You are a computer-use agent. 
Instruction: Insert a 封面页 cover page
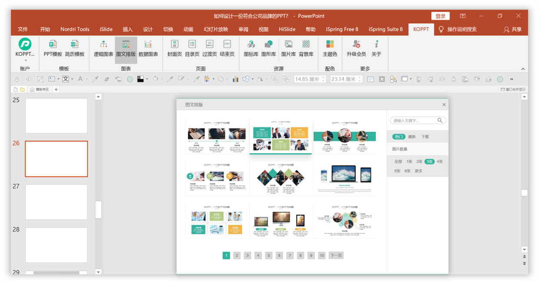click(x=174, y=48)
